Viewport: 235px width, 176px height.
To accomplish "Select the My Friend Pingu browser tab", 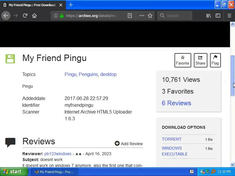I will point(33,5).
